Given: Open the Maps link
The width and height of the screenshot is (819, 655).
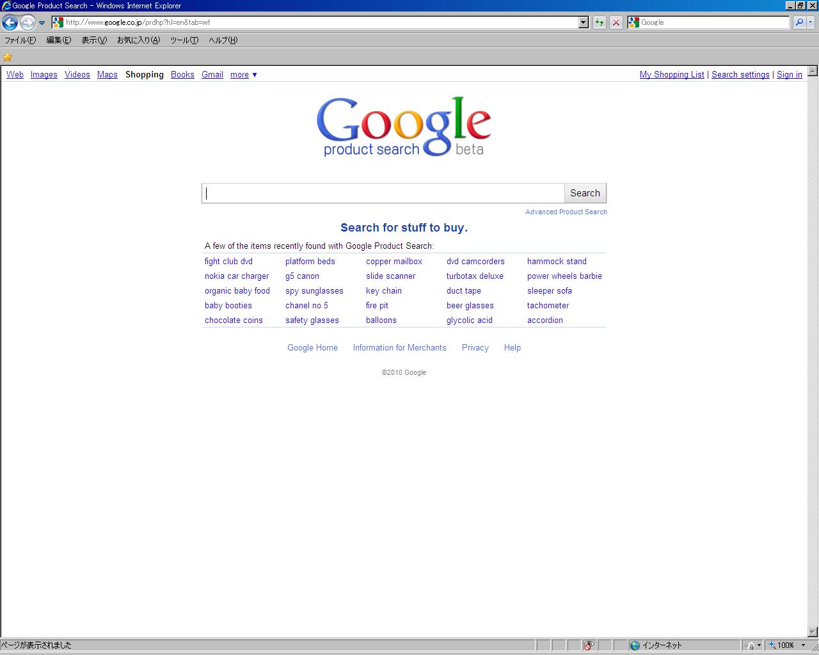Looking at the screenshot, I should (107, 75).
